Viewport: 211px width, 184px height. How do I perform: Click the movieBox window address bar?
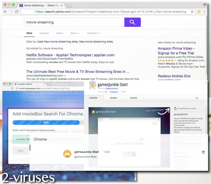[49, 88]
